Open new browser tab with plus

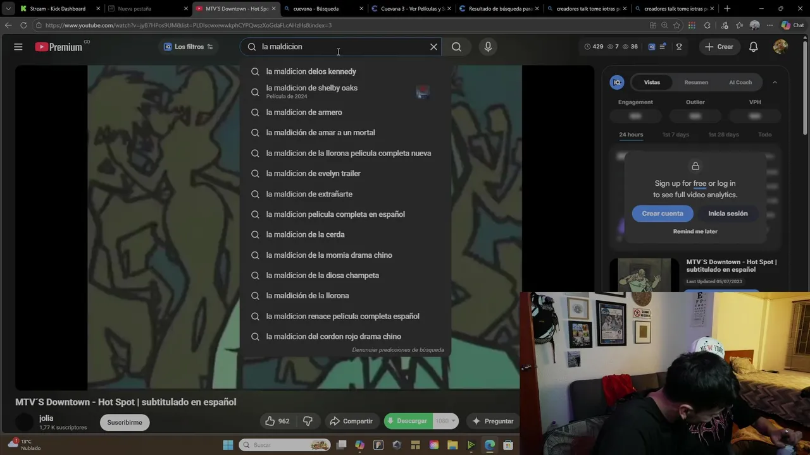727,9
